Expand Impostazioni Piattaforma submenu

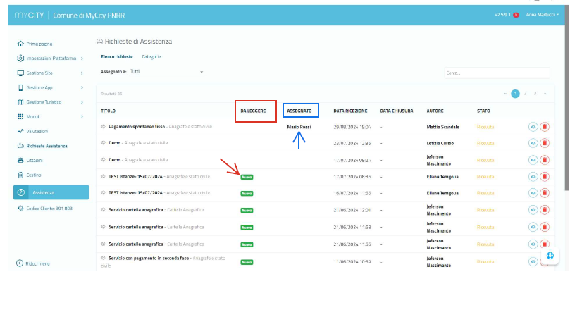point(49,58)
